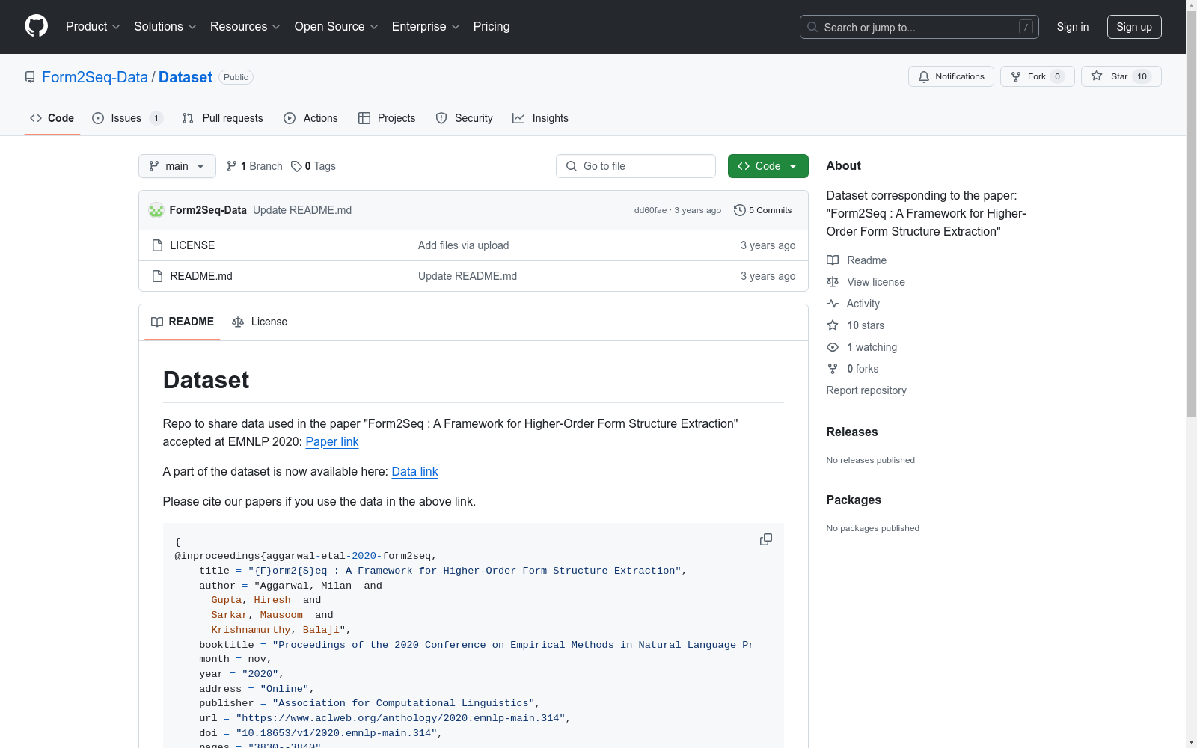Screen dimensions: 1197x748
Task: Switch to the Projects tab
Action: [387, 118]
